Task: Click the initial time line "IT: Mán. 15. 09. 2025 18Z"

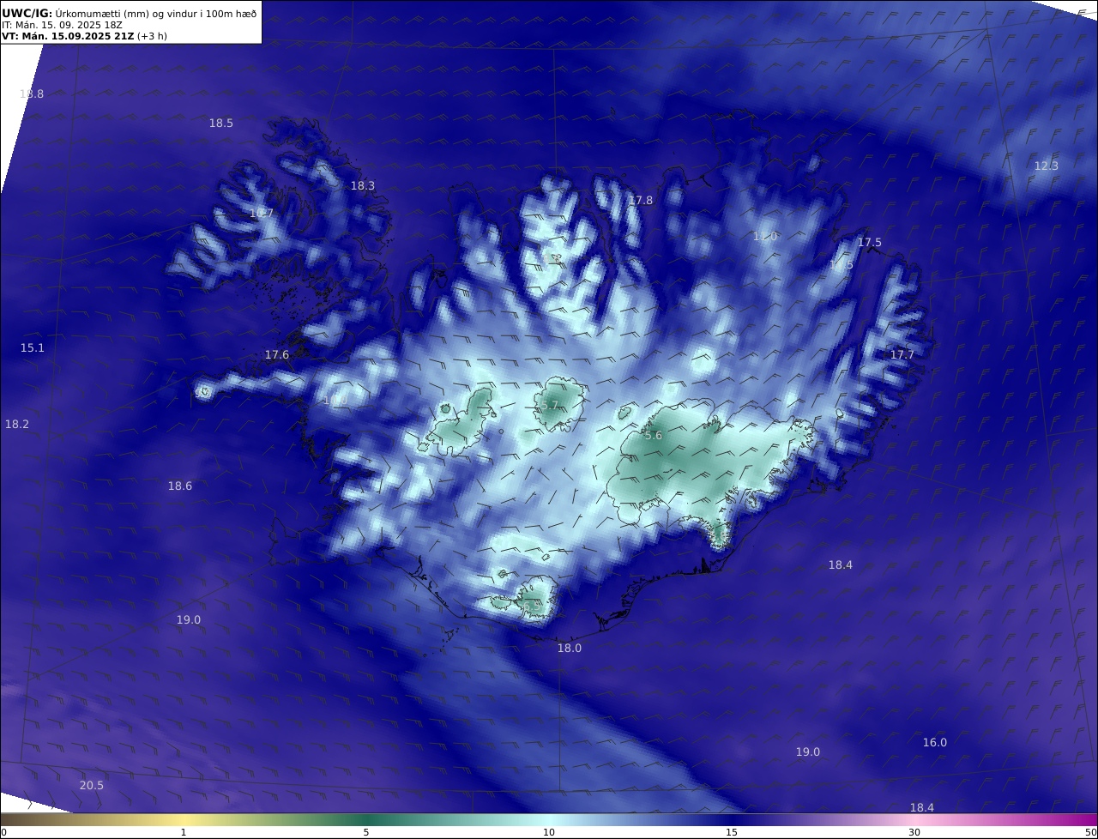Action: [62, 25]
